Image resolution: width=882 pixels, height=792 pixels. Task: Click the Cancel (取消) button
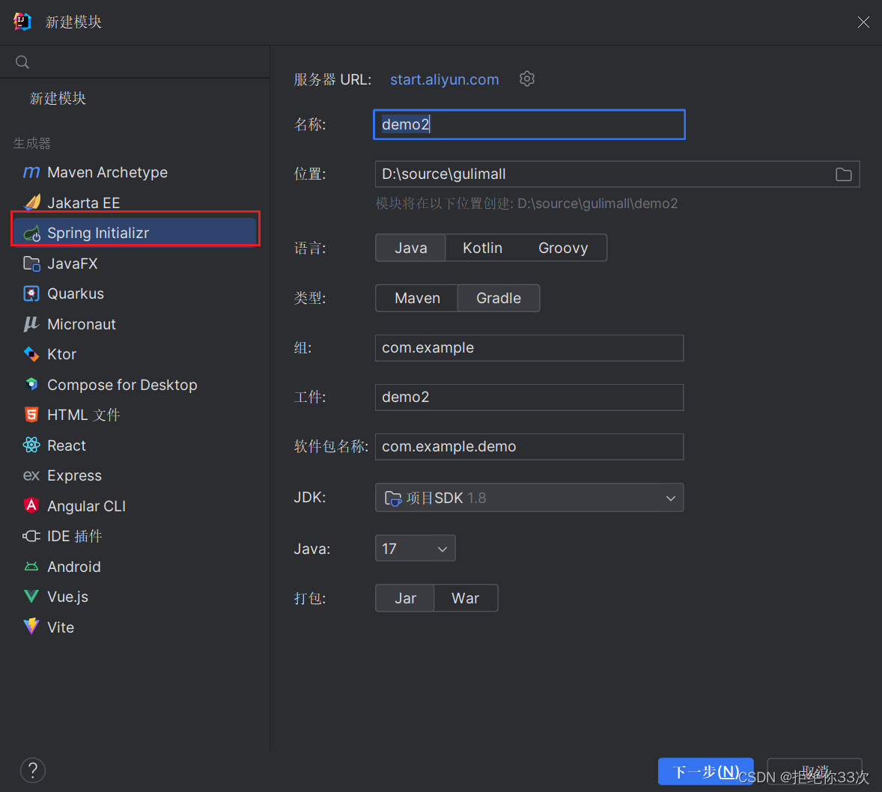815,771
